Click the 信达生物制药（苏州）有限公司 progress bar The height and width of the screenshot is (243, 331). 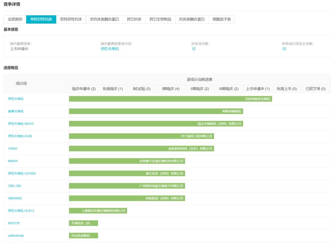(156, 124)
